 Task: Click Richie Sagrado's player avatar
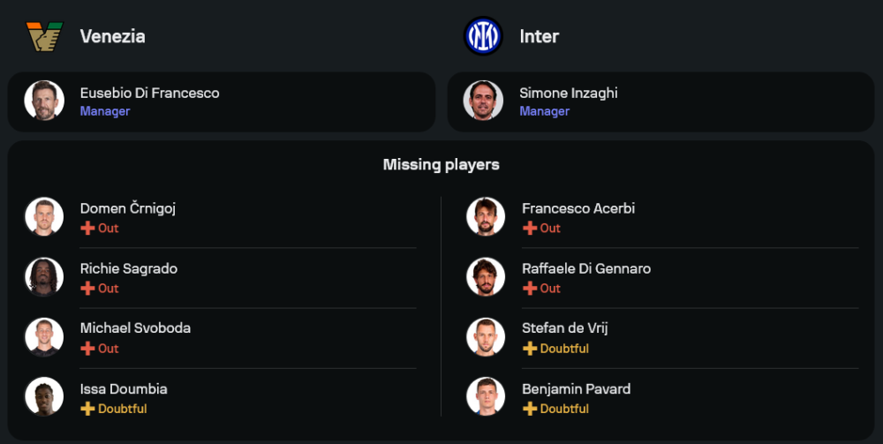coord(44,277)
